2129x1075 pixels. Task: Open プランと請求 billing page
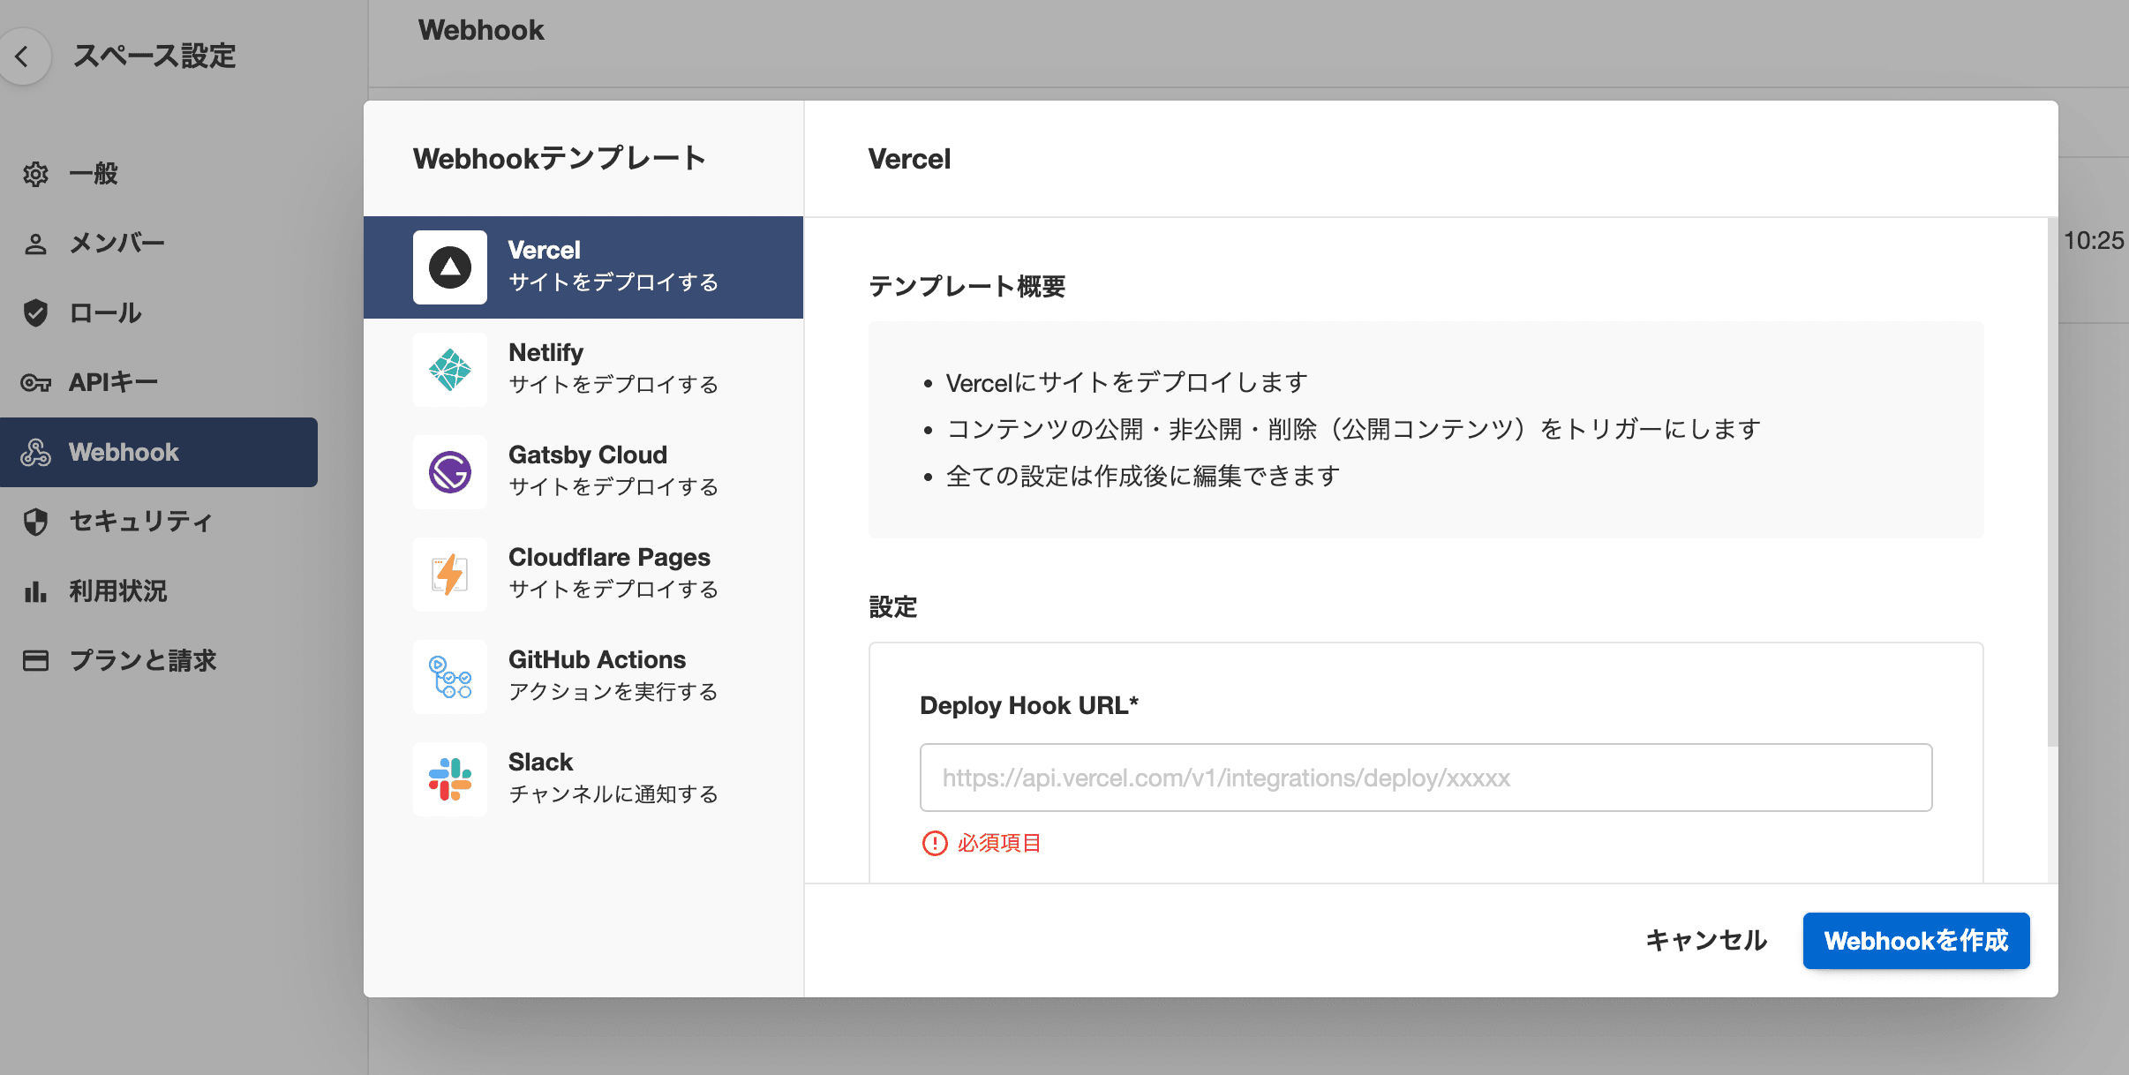141,661
